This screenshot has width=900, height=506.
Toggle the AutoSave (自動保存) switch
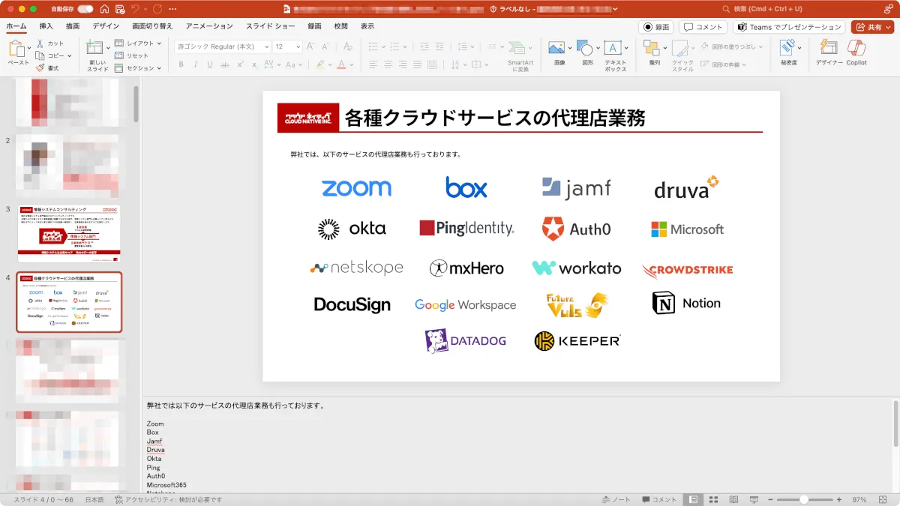pos(85,9)
